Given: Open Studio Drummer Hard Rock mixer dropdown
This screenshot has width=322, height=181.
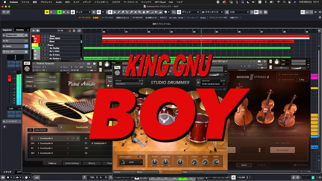Looking at the screenshot, I should [x=129, y=84].
